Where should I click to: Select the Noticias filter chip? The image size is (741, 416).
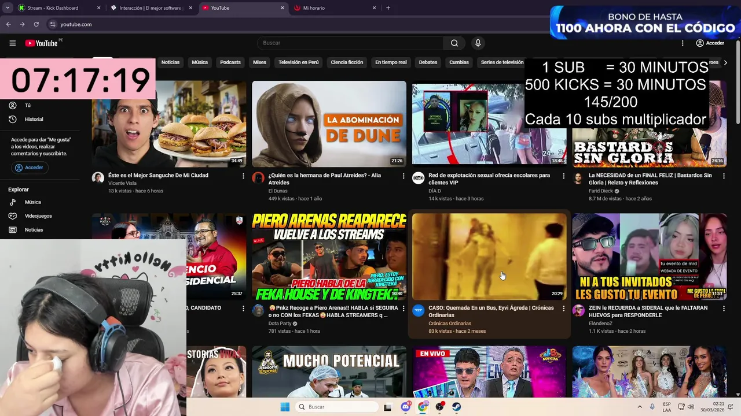[170, 62]
